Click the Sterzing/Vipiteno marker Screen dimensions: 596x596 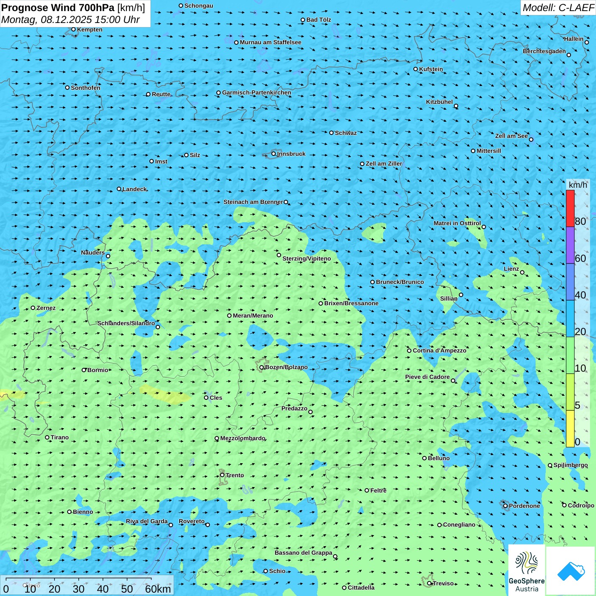(x=279, y=255)
